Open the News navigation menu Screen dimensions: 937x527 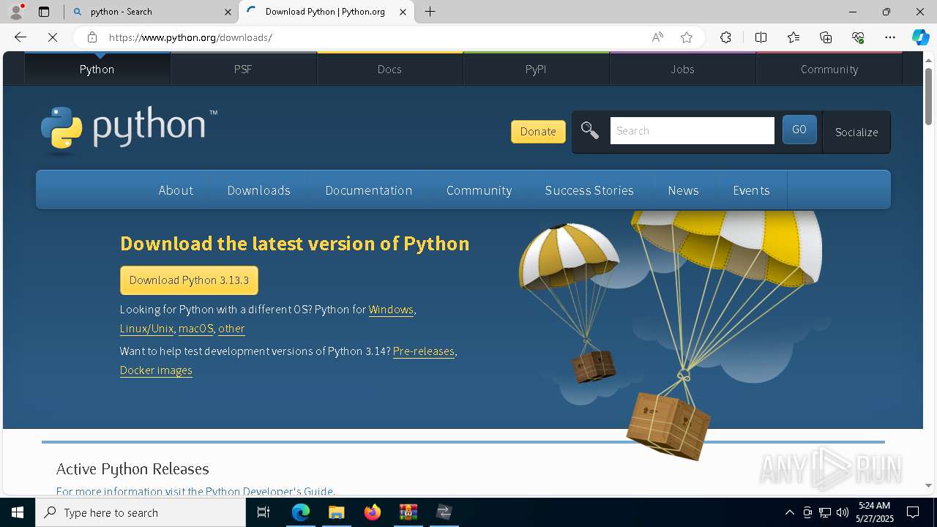pos(684,190)
